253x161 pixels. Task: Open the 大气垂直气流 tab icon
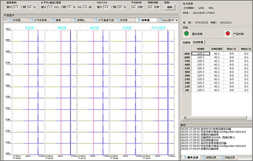[96, 20]
